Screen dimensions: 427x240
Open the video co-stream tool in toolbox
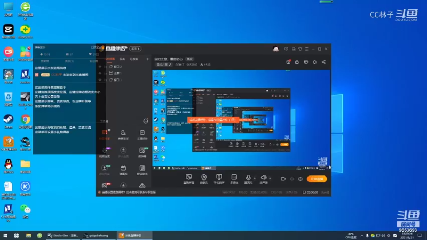point(105,153)
